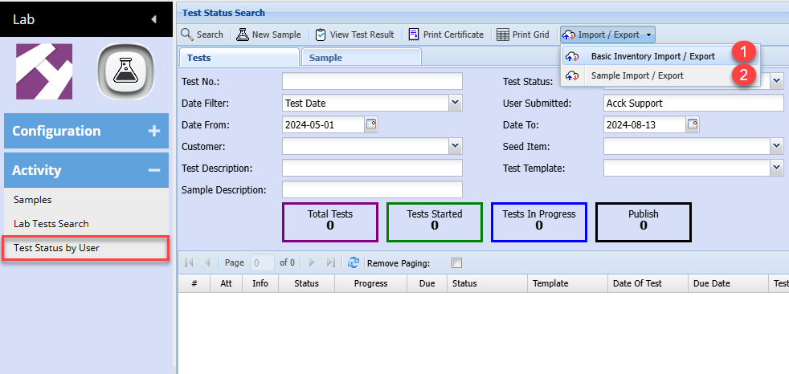Open View Test Result from toolbar
The height and width of the screenshot is (374, 789).
coord(321,35)
